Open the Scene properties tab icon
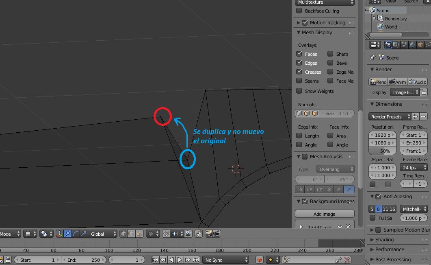Viewport: 431px width, 265px height. click(x=404, y=45)
